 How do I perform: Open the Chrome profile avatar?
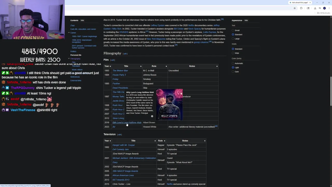pyautogui.click(x=324, y=8)
